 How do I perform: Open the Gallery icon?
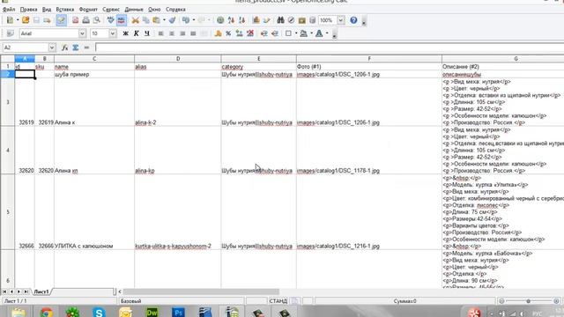click(301, 20)
